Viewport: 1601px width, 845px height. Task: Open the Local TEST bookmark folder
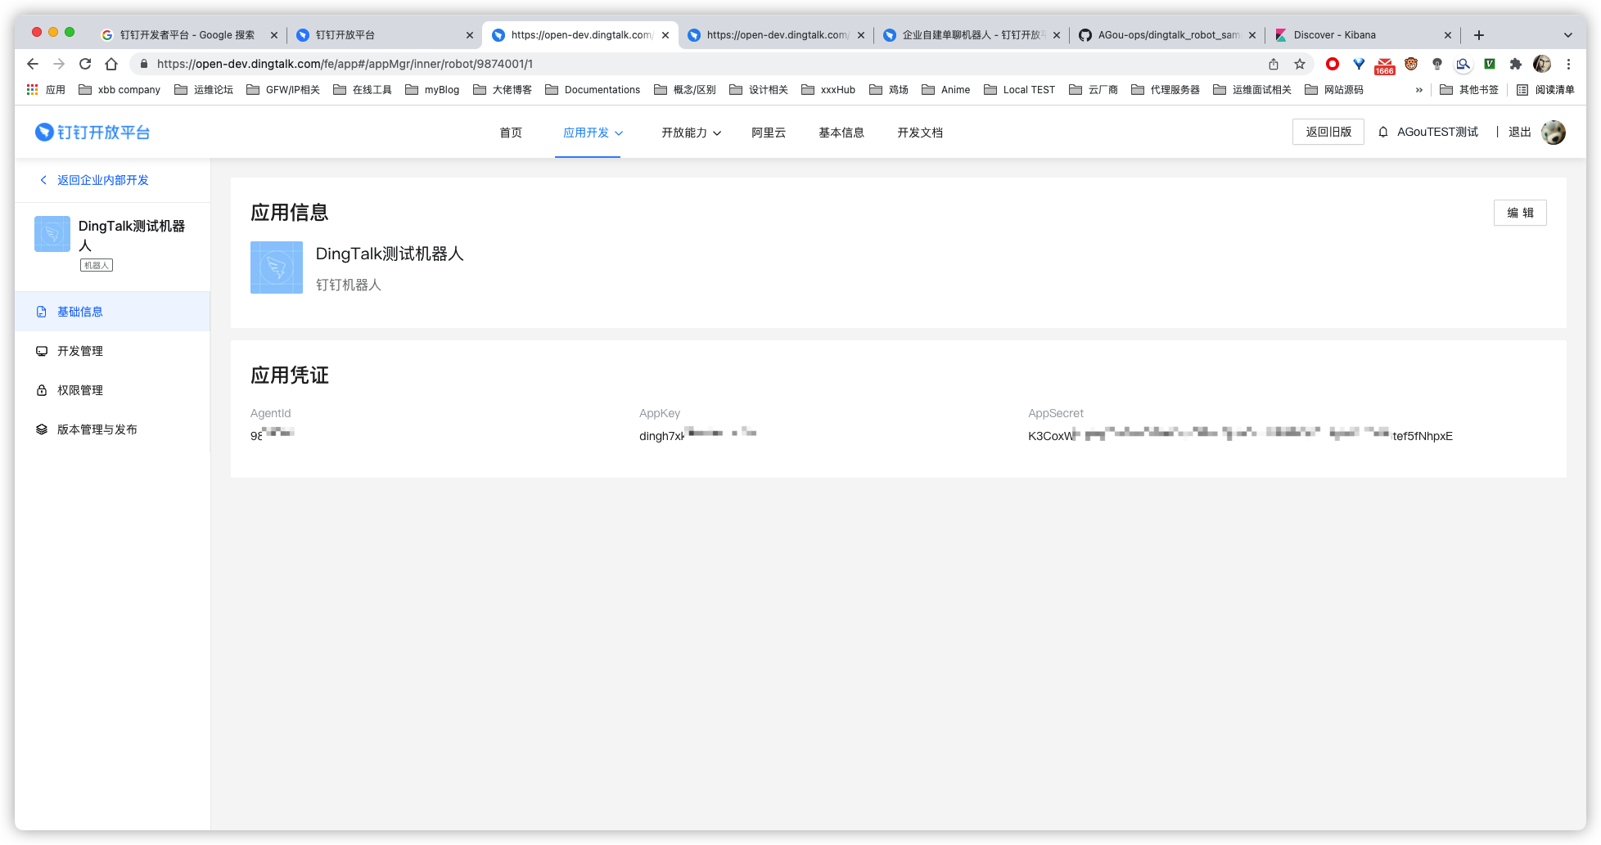pyautogui.click(x=1019, y=90)
